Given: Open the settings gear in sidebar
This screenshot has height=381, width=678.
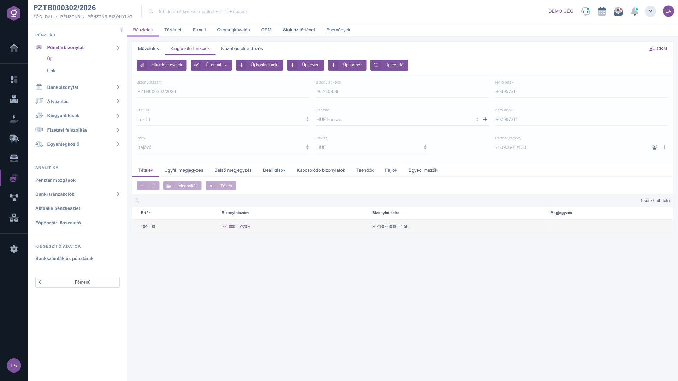Looking at the screenshot, I should click(x=14, y=249).
